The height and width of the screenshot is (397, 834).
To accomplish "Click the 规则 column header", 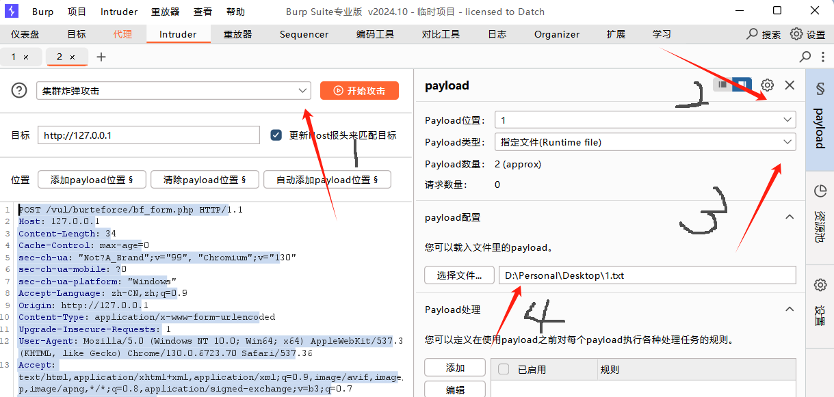I will tap(610, 370).
